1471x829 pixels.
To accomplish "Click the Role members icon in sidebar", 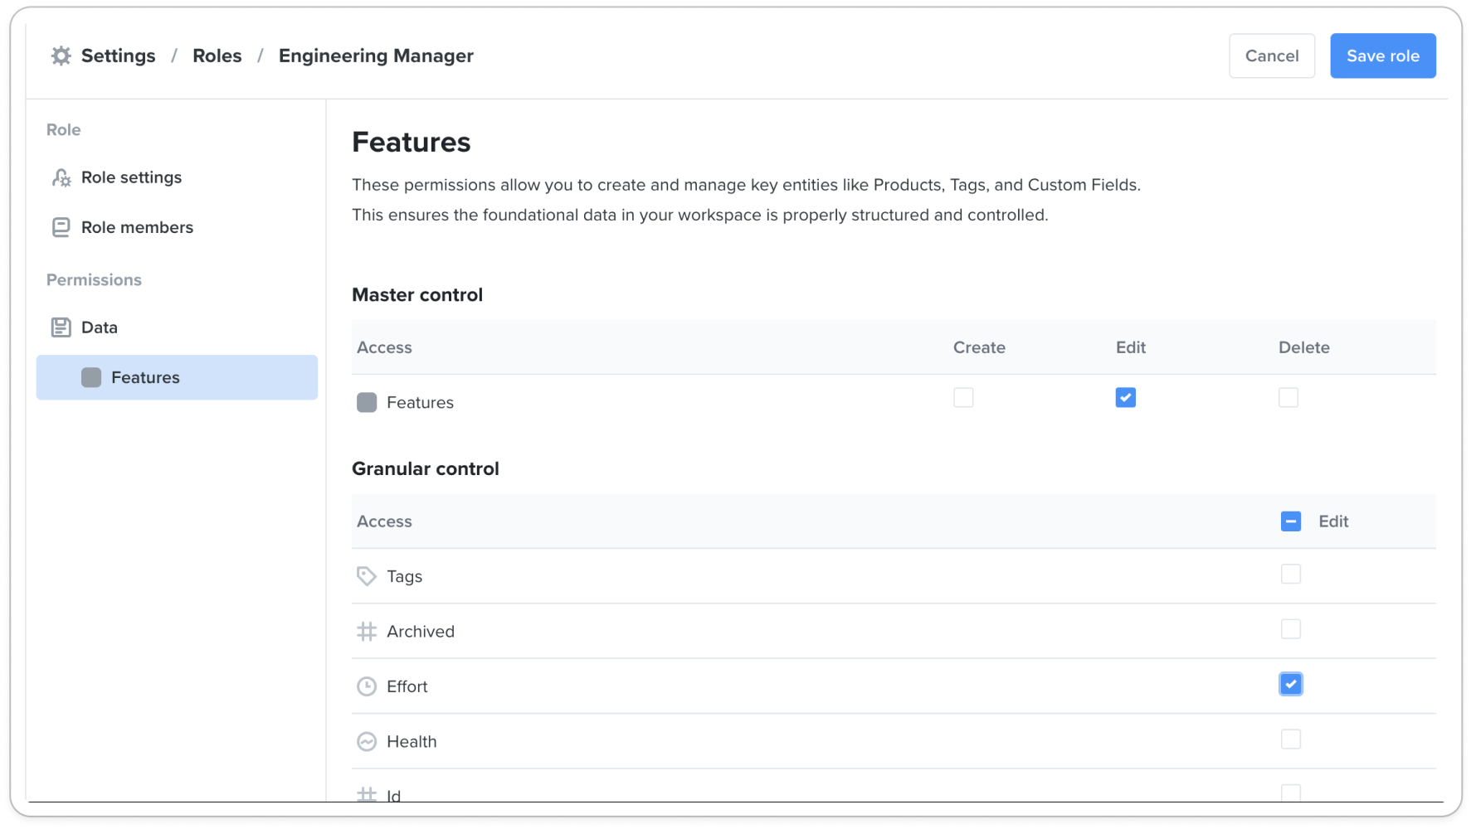I will [x=61, y=227].
